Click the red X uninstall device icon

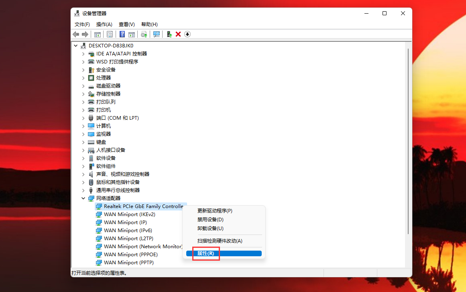point(178,34)
